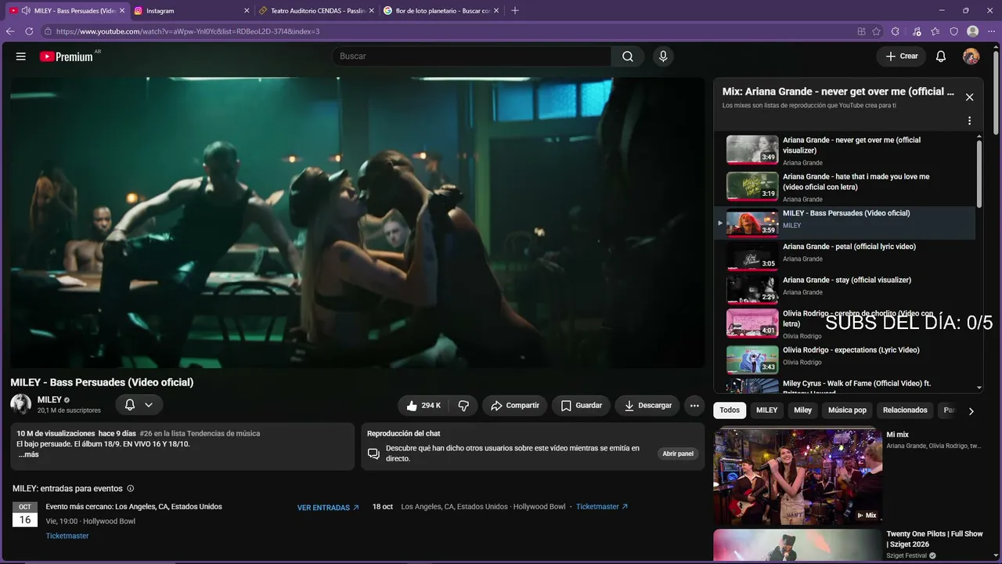Image resolution: width=1002 pixels, height=564 pixels.
Task: Close the mix playlist panel
Action: pyautogui.click(x=969, y=97)
